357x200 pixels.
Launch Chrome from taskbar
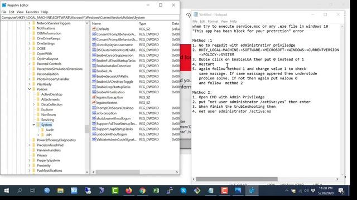[143, 191]
